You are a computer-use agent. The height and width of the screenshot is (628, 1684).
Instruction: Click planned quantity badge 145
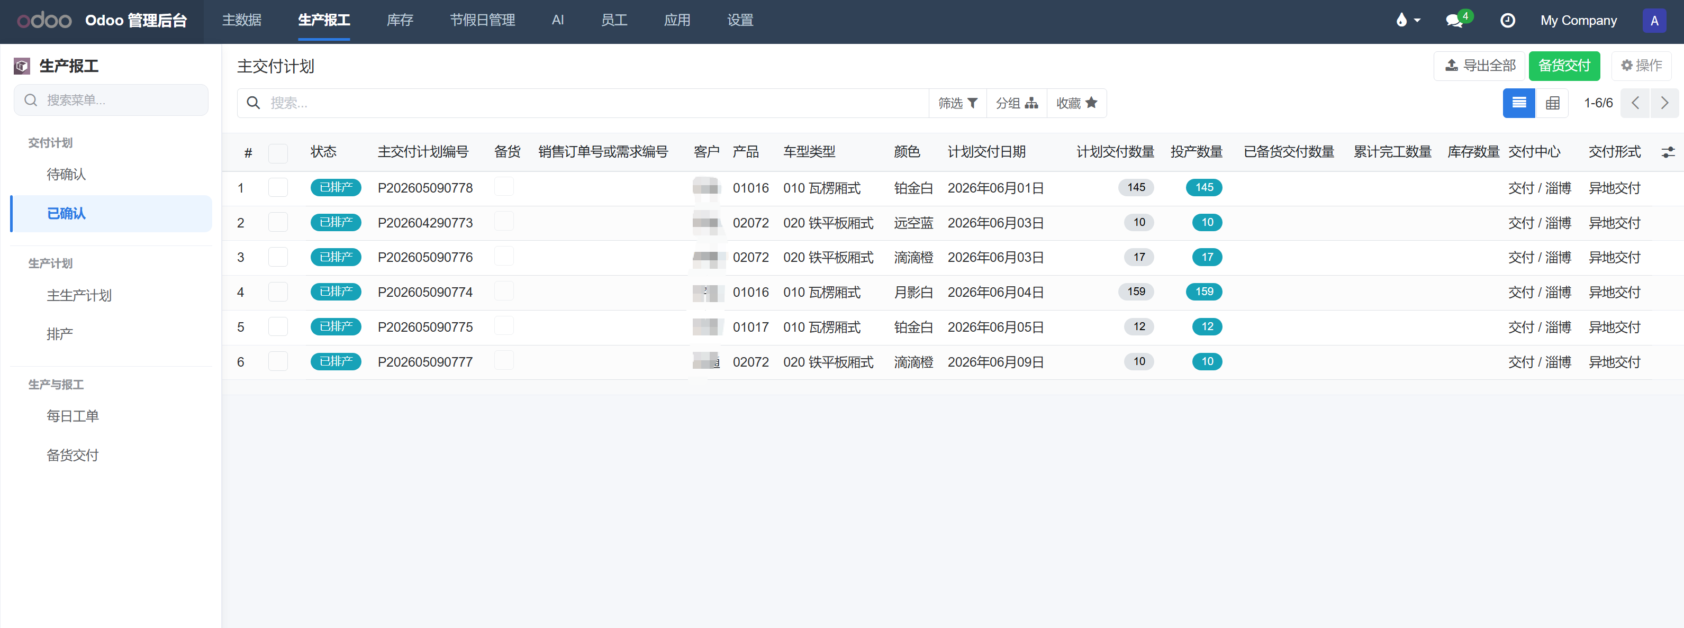point(1136,187)
